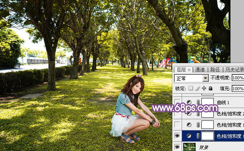
Task: Select the 曲线 1 layer mask thumbnail
Action: pyautogui.click(x=208, y=102)
